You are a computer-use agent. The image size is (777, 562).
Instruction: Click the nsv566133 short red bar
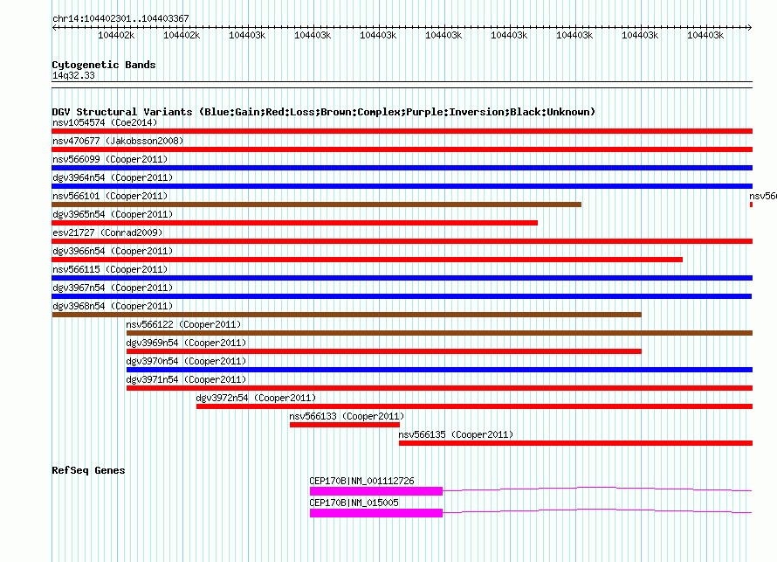(344, 425)
